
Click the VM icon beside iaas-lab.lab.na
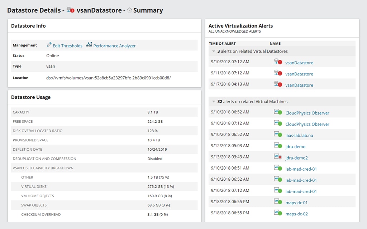coord(278,135)
